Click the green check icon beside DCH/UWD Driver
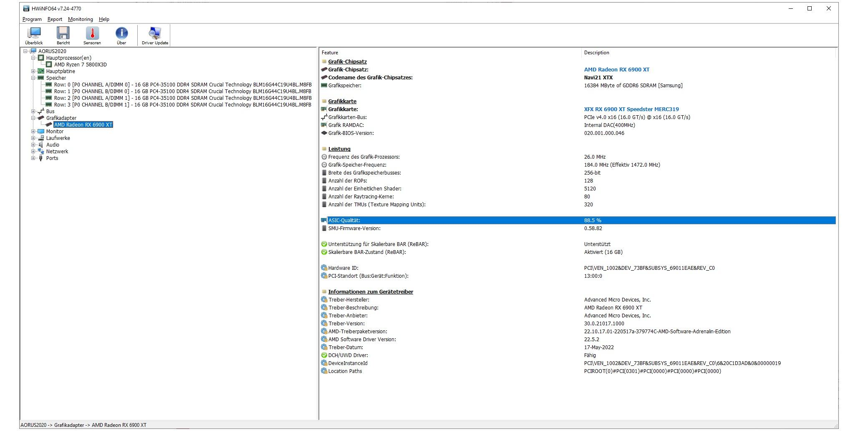858x431 pixels. [324, 355]
